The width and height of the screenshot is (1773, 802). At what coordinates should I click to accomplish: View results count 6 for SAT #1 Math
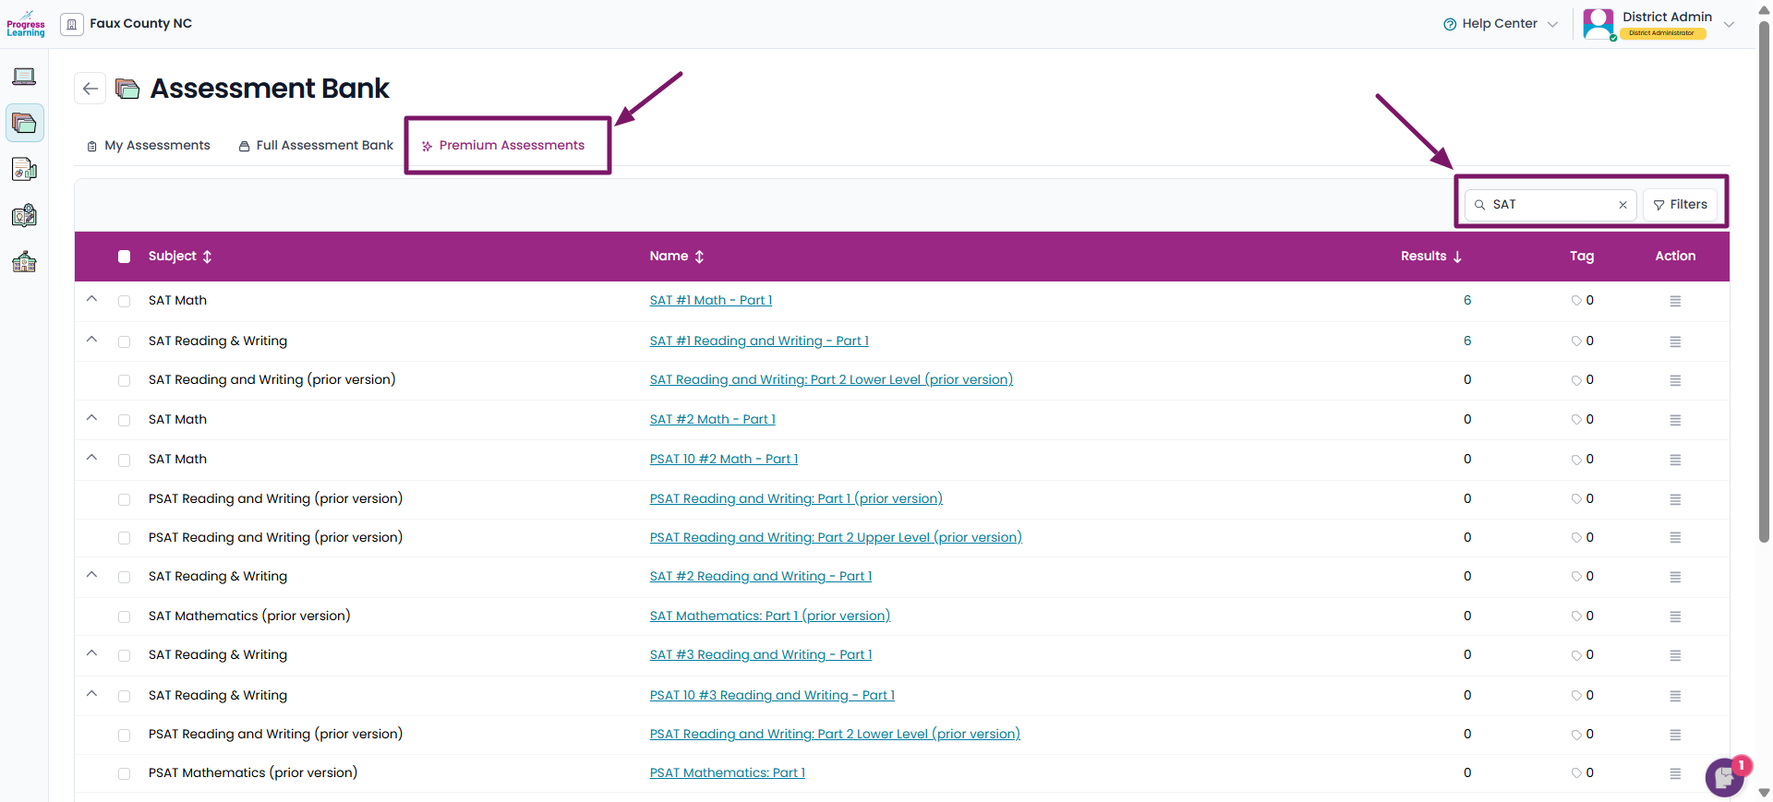[1467, 301]
